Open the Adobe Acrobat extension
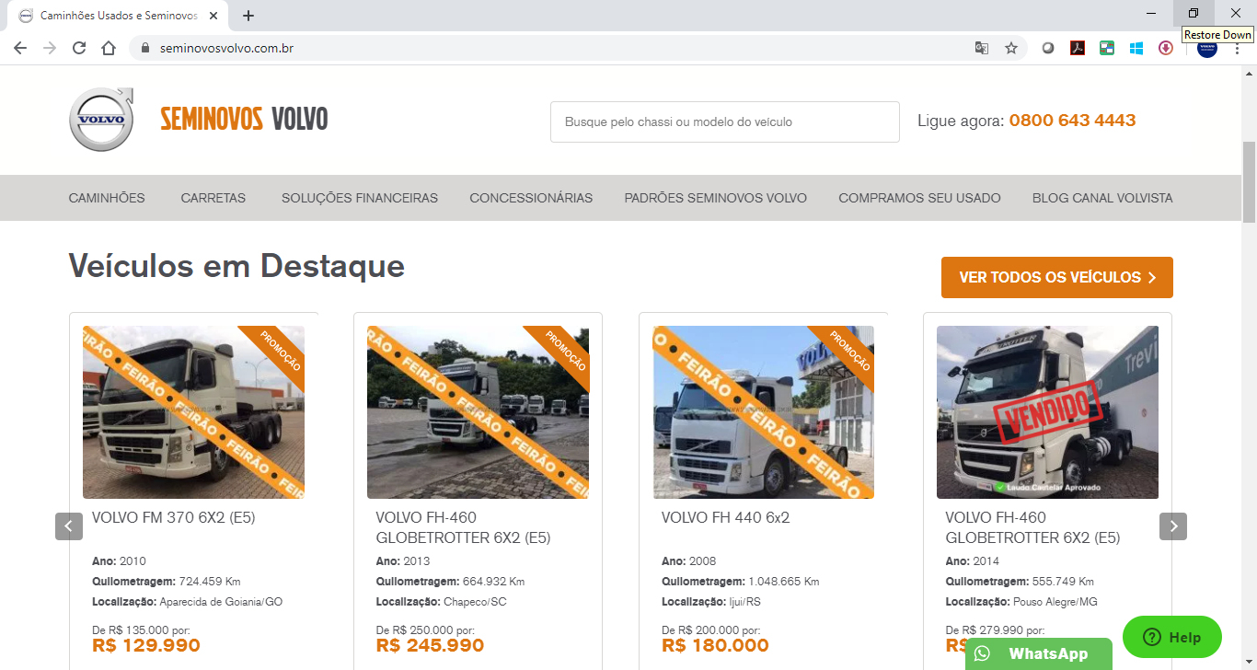This screenshot has height=670, width=1257. click(x=1078, y=48)
